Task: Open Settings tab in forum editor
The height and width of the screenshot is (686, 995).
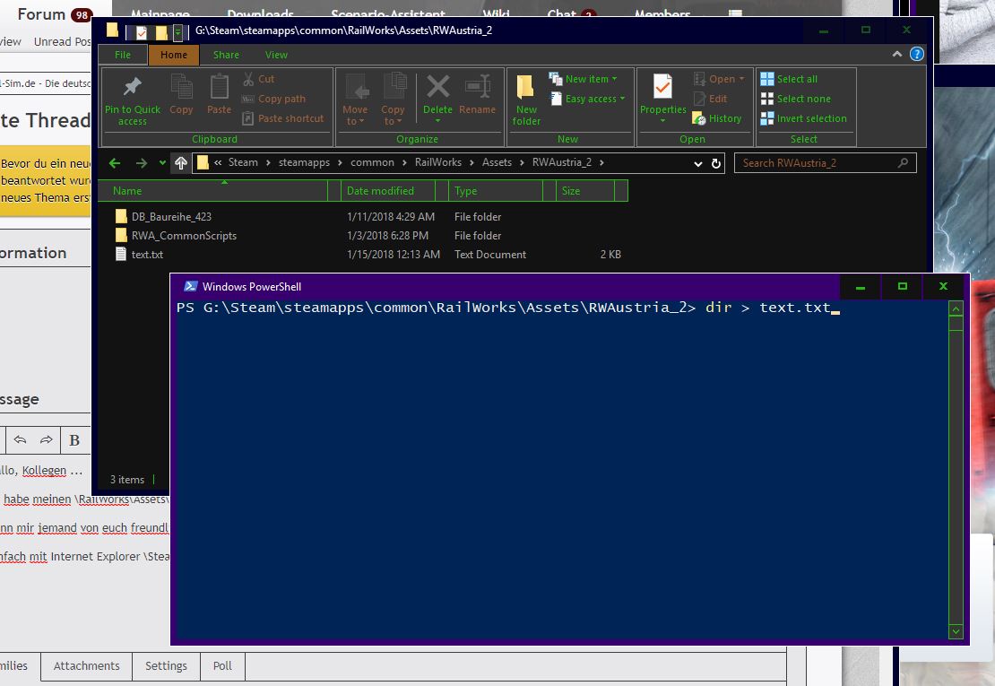Action: (x=166, y=666)
